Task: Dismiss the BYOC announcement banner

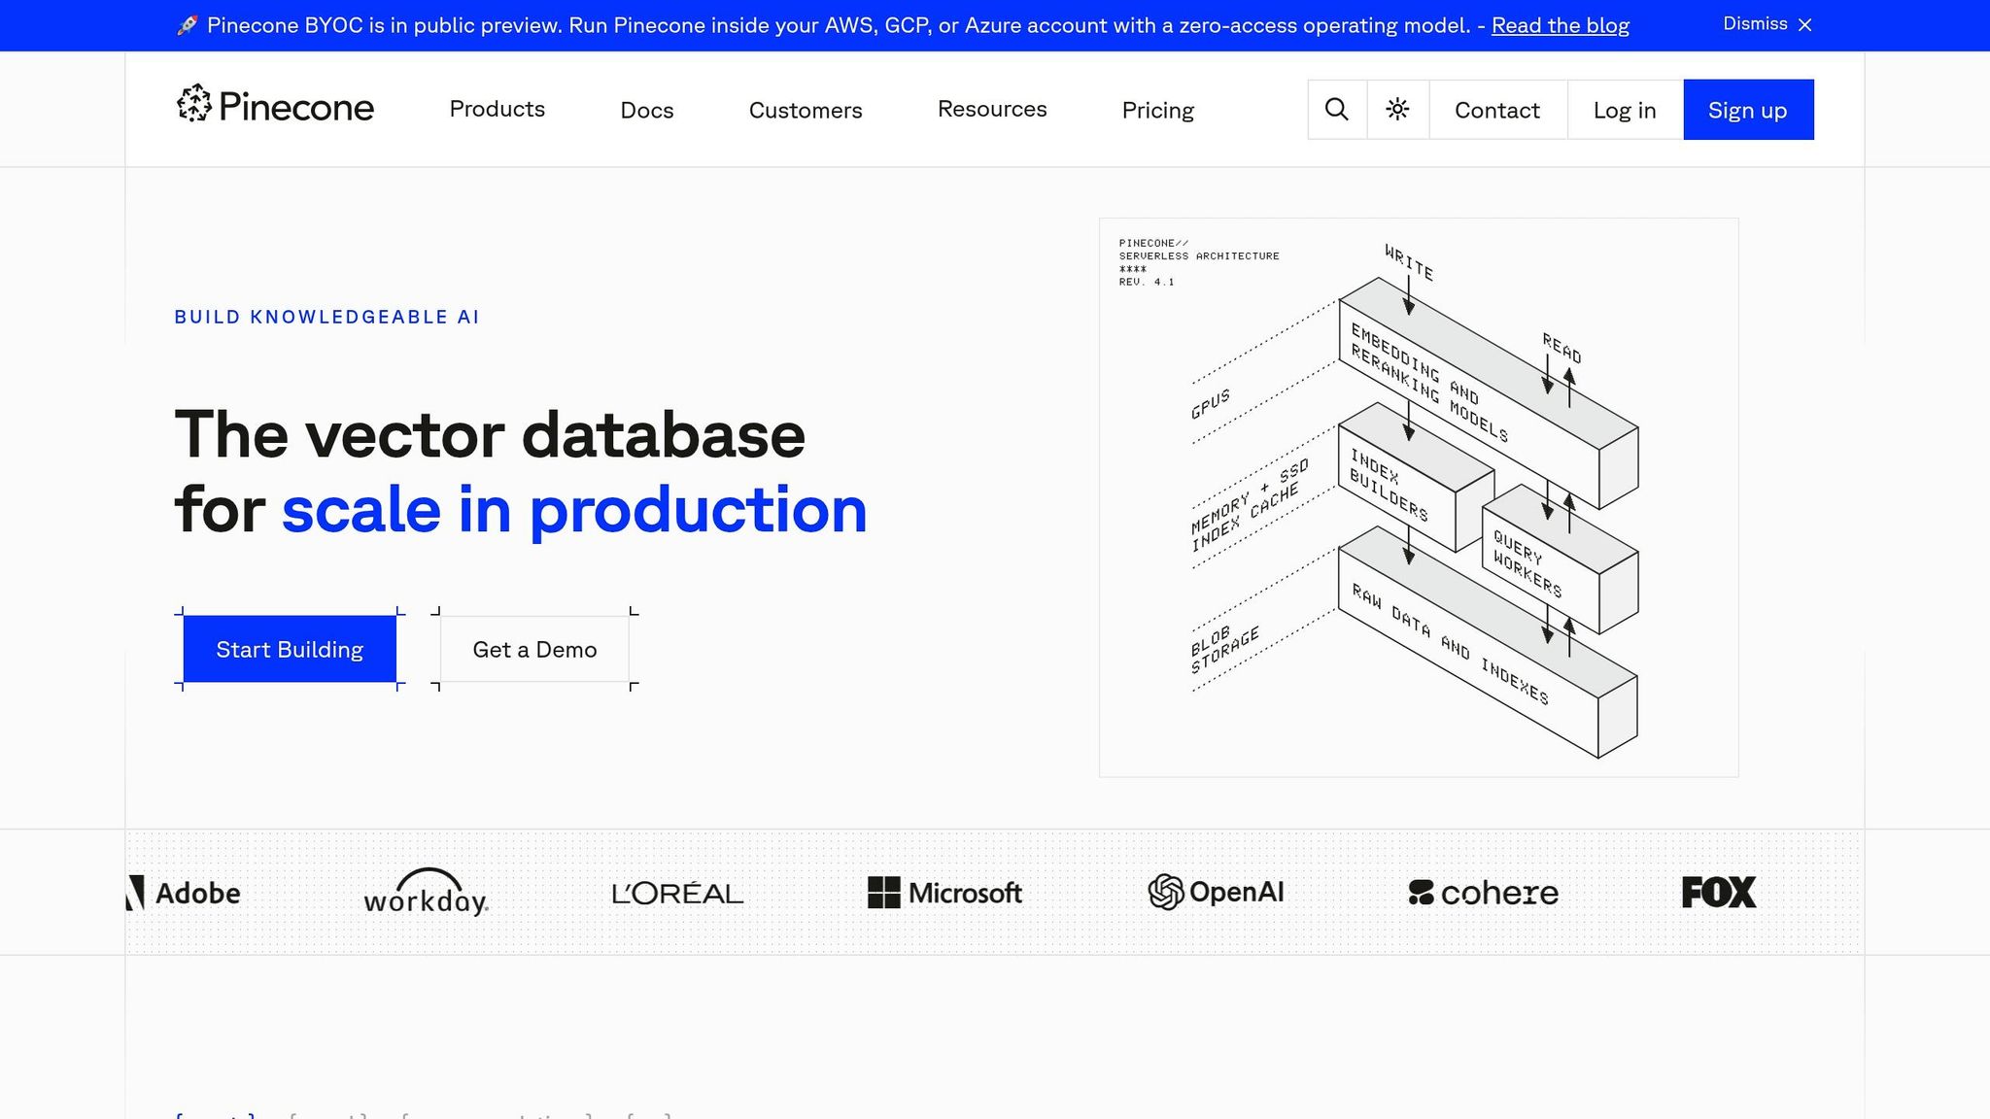Action: pos(1767,24)
